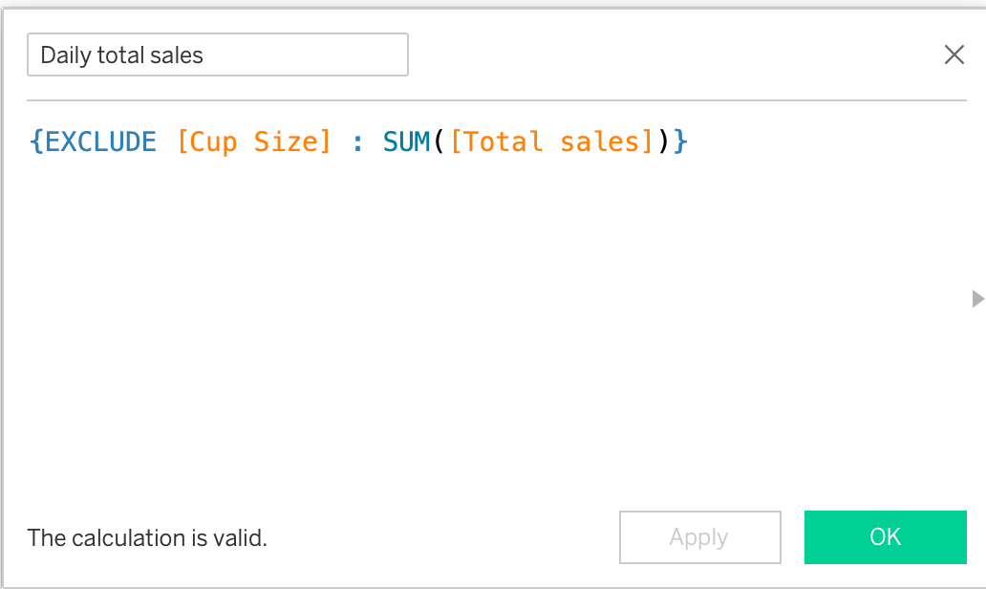Viewport: 986px width, 589px height.
Task: Click the colon separator in the formula
Action: tap(357, 142)
